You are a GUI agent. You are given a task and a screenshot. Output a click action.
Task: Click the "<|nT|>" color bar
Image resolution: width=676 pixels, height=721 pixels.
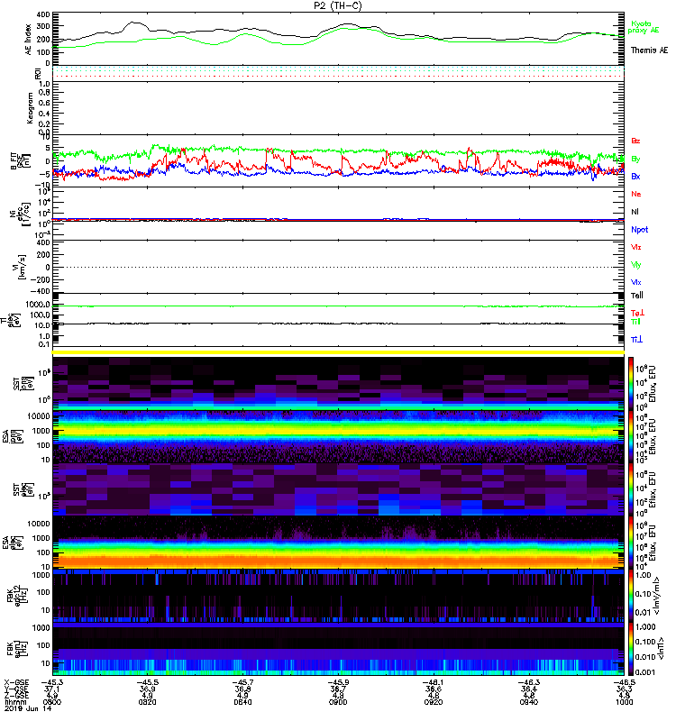(x=632, y=649)
